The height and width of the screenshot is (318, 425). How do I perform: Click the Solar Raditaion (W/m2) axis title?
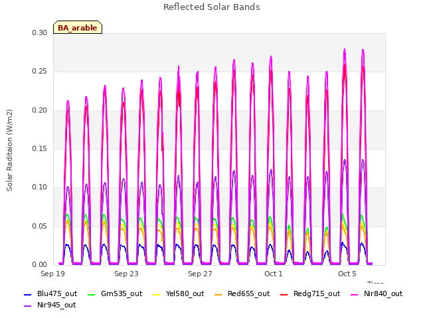[9, 150]
